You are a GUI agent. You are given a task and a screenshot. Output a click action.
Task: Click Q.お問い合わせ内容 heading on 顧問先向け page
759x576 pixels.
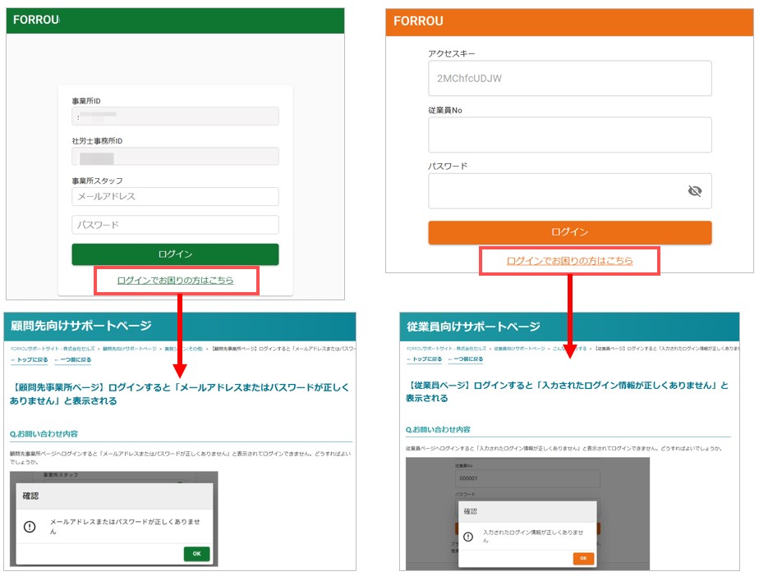(44, 434)
